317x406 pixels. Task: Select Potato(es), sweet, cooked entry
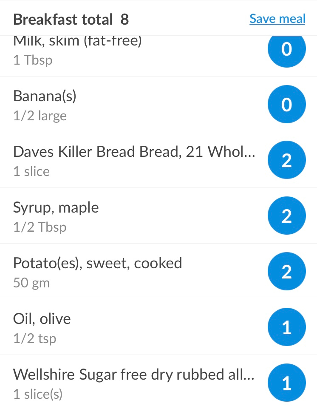click(158, 271)
